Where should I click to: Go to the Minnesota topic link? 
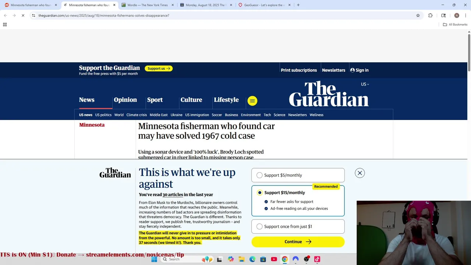(x=92, y=125)
